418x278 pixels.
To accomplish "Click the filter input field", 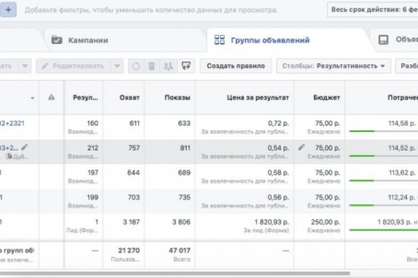I will tap(151, 10).
